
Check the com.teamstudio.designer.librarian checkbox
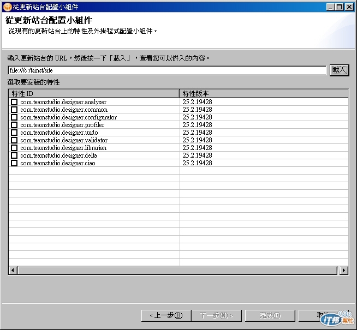pyautogui.click(x=14, y=148)
